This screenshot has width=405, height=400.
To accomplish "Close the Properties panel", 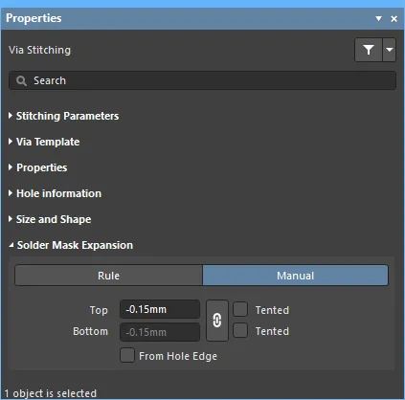I will click(x=394, y=19).
